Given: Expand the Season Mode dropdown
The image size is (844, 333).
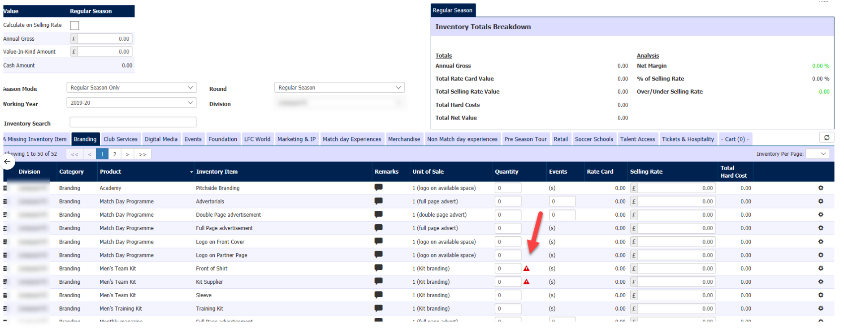Looking at the screenshot, I should (131, 88).
